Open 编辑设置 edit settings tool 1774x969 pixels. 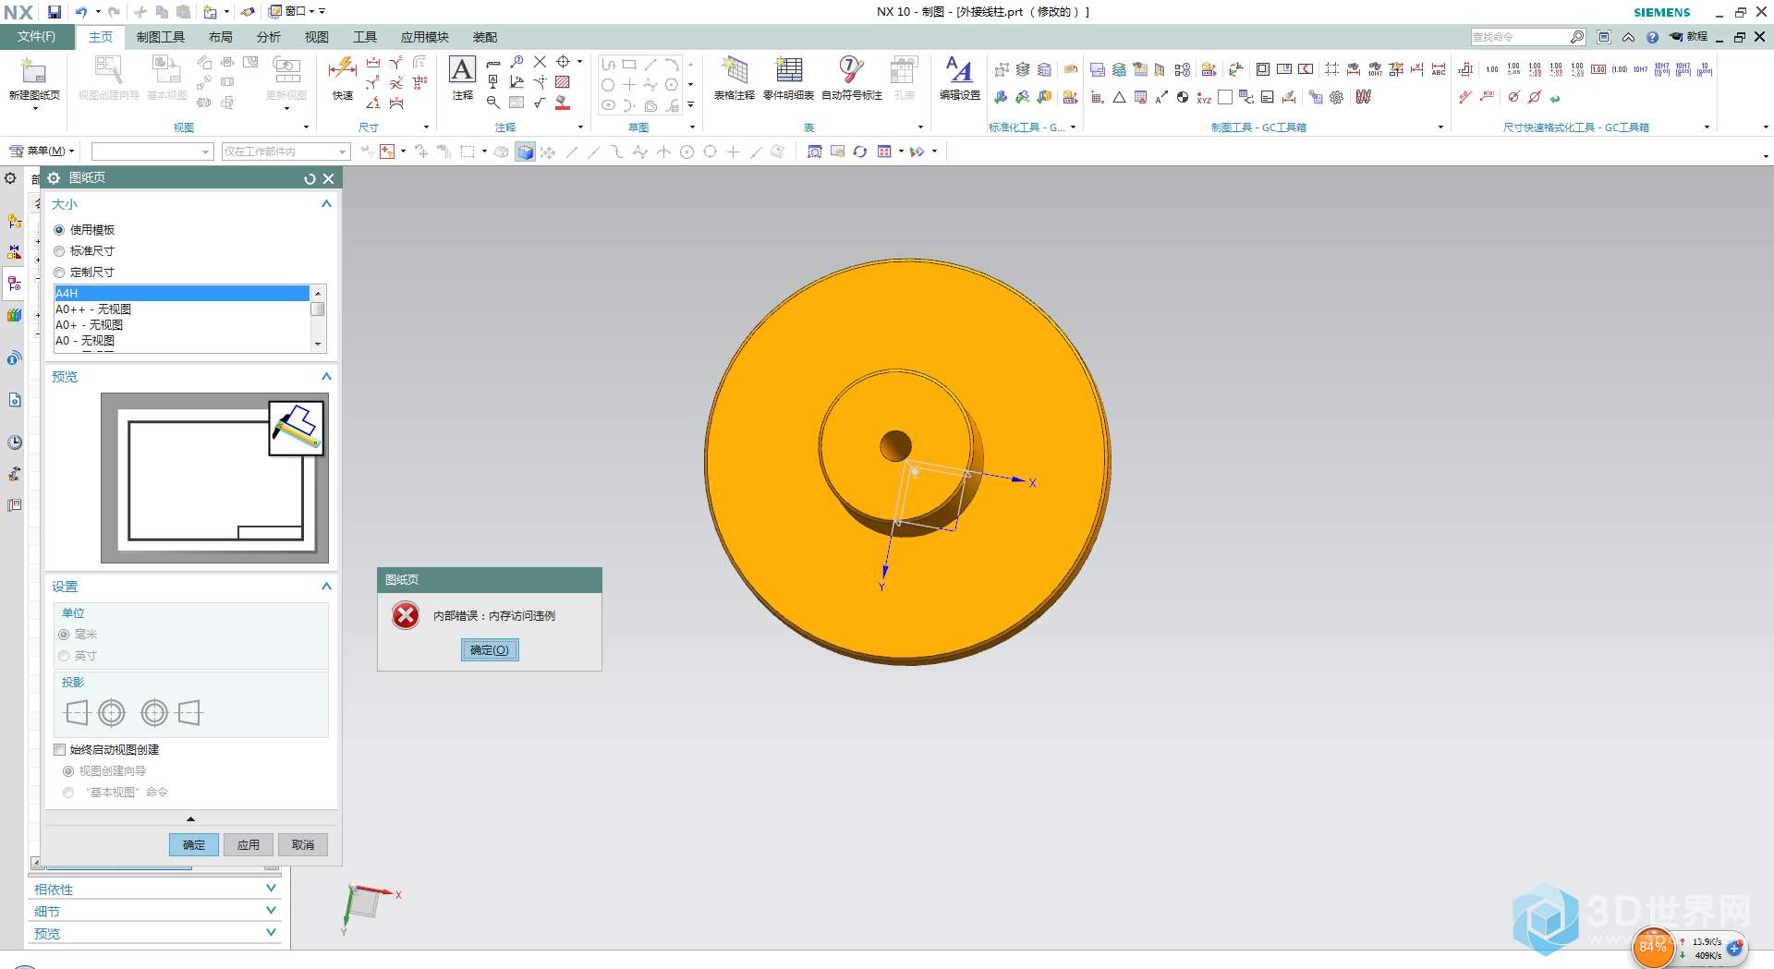[959, 78]
